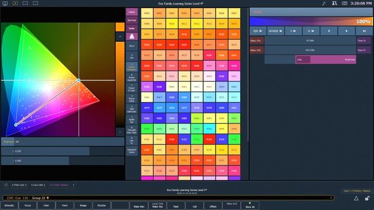Switch to the tab numbered 2
Screen dimensions: 374x210
pos(19,185)
